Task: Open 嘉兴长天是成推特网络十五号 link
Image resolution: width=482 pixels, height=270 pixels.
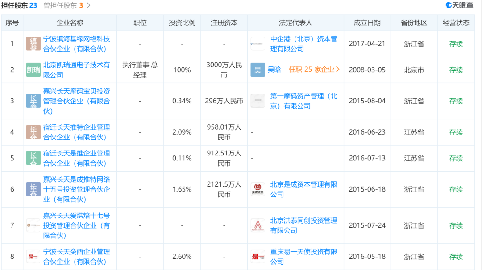Action: pos(77,189)
